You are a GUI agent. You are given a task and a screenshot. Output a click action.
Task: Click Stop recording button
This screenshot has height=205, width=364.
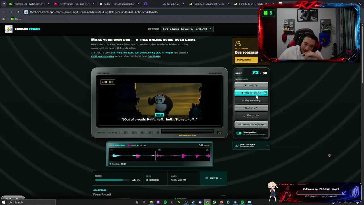click(x=251, y=93)
